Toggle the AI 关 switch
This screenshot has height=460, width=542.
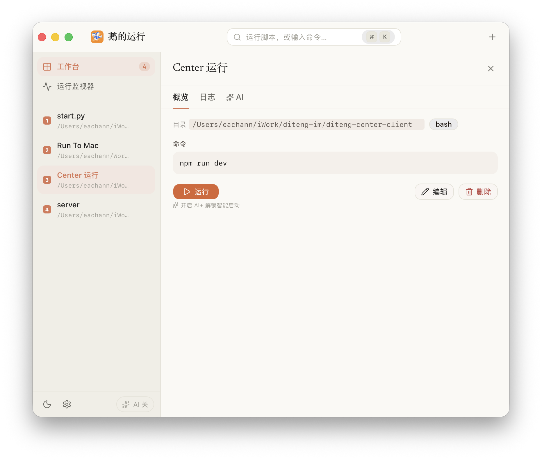click(x=135, y=404)
